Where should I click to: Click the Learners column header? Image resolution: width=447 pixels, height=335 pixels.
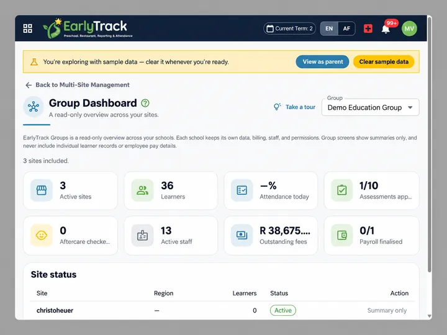[245, 293]
